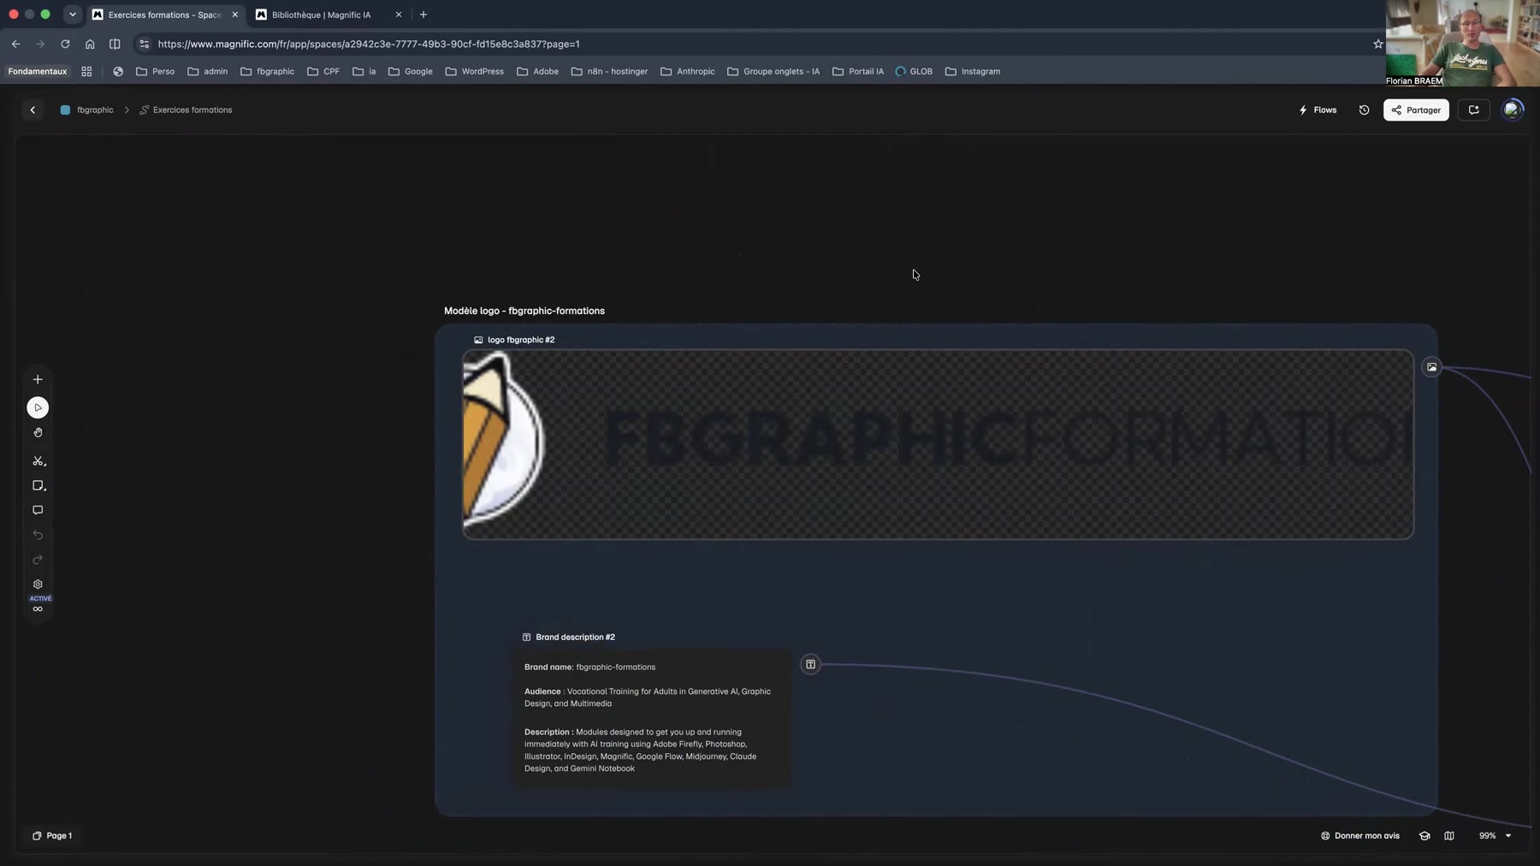This screenshot has height=866, width=1540.
Task: Toggle the minimap map icon
Action: (1449, 835)
